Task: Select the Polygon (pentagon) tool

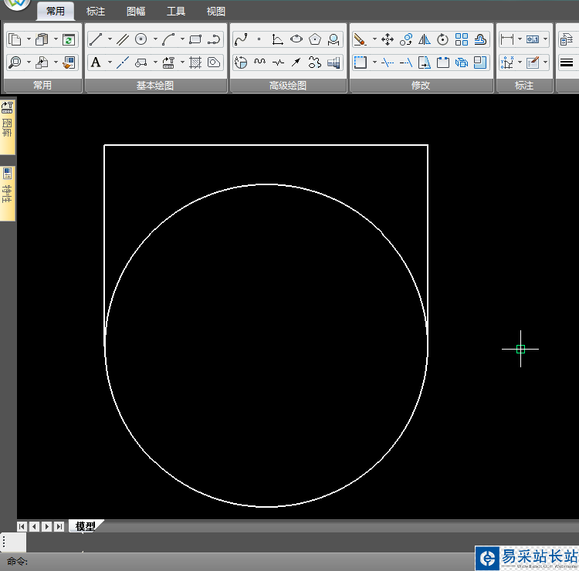Action: click(315, 39)
